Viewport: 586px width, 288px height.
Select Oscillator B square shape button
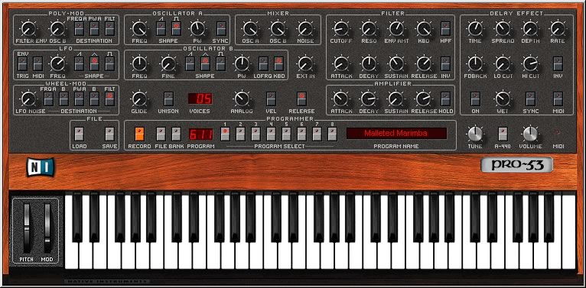click(x=221, y=63)
